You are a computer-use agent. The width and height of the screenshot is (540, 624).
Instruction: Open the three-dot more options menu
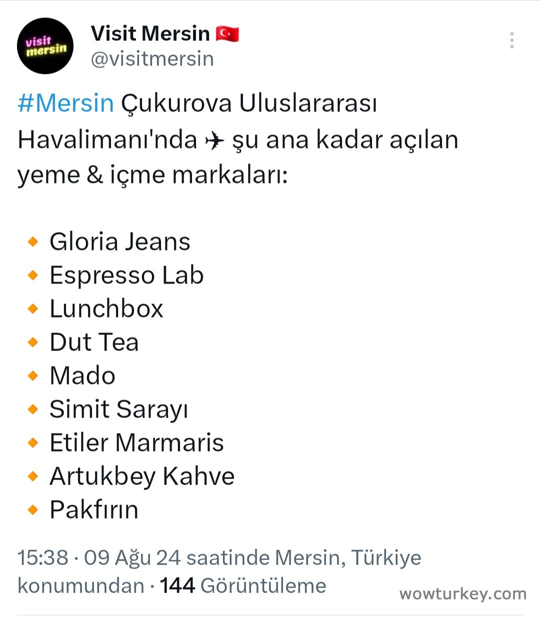point(511,40)
